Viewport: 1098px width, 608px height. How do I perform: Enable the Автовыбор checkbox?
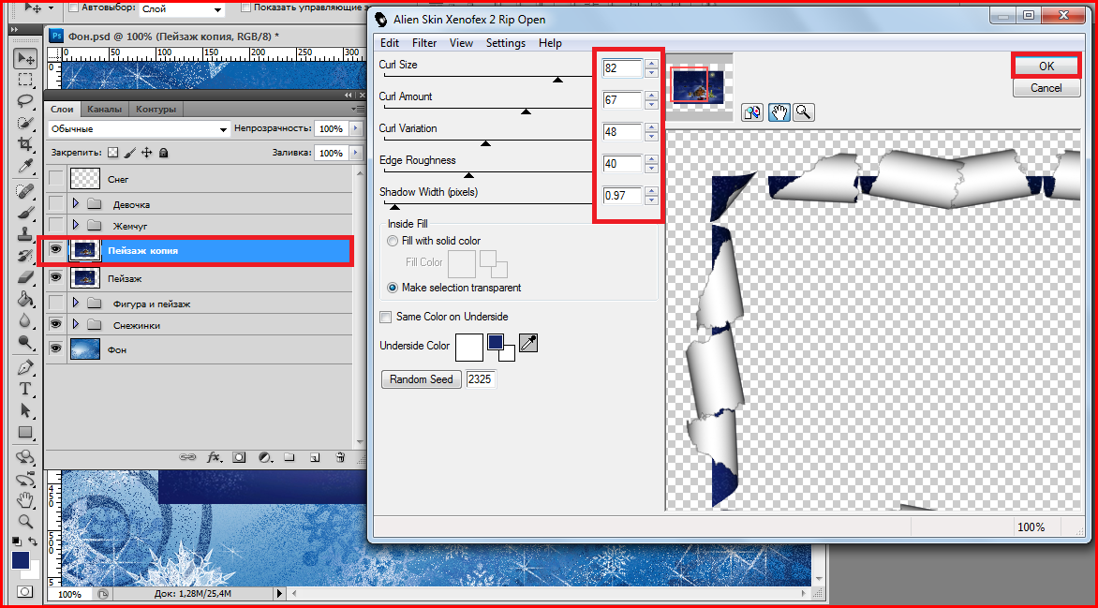tap(74, 7)
